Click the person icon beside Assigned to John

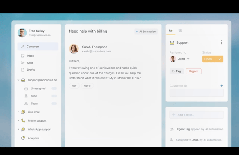(x=171, y=140)
